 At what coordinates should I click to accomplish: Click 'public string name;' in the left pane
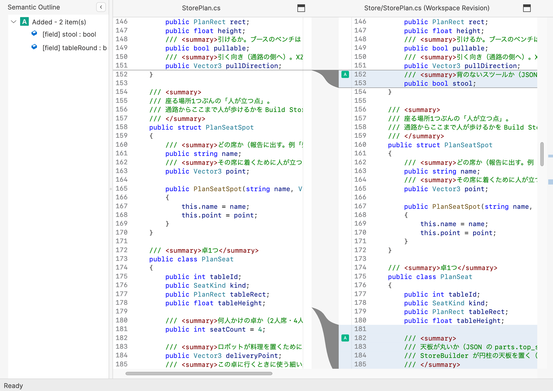203,154
